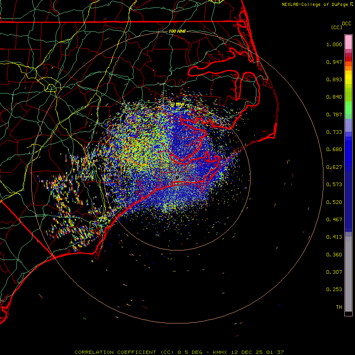Click the 0.627 color scale value
This screenshot has height=355, width=355.
click(x=334, y=167)
